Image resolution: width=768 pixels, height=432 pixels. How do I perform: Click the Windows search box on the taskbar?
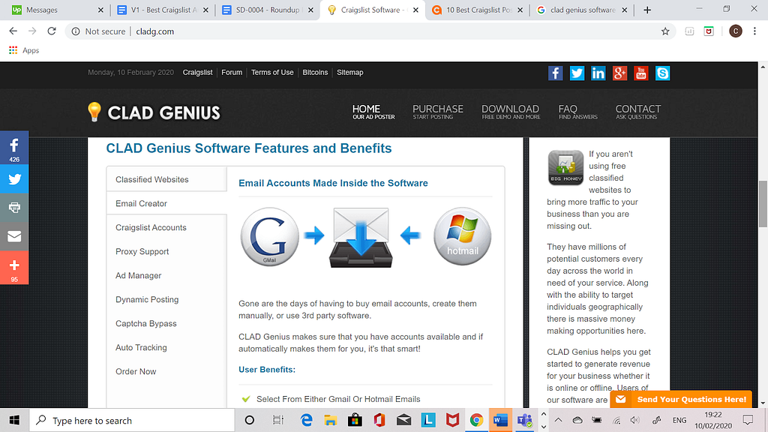click(x=132, y=420)
